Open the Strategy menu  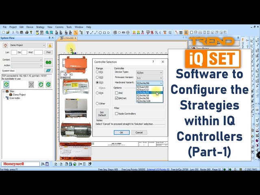(x=40, y=27)
